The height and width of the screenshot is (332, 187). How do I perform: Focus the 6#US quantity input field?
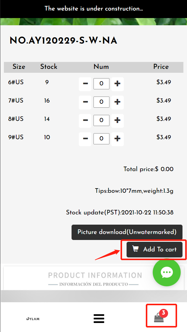click(101, 84)
